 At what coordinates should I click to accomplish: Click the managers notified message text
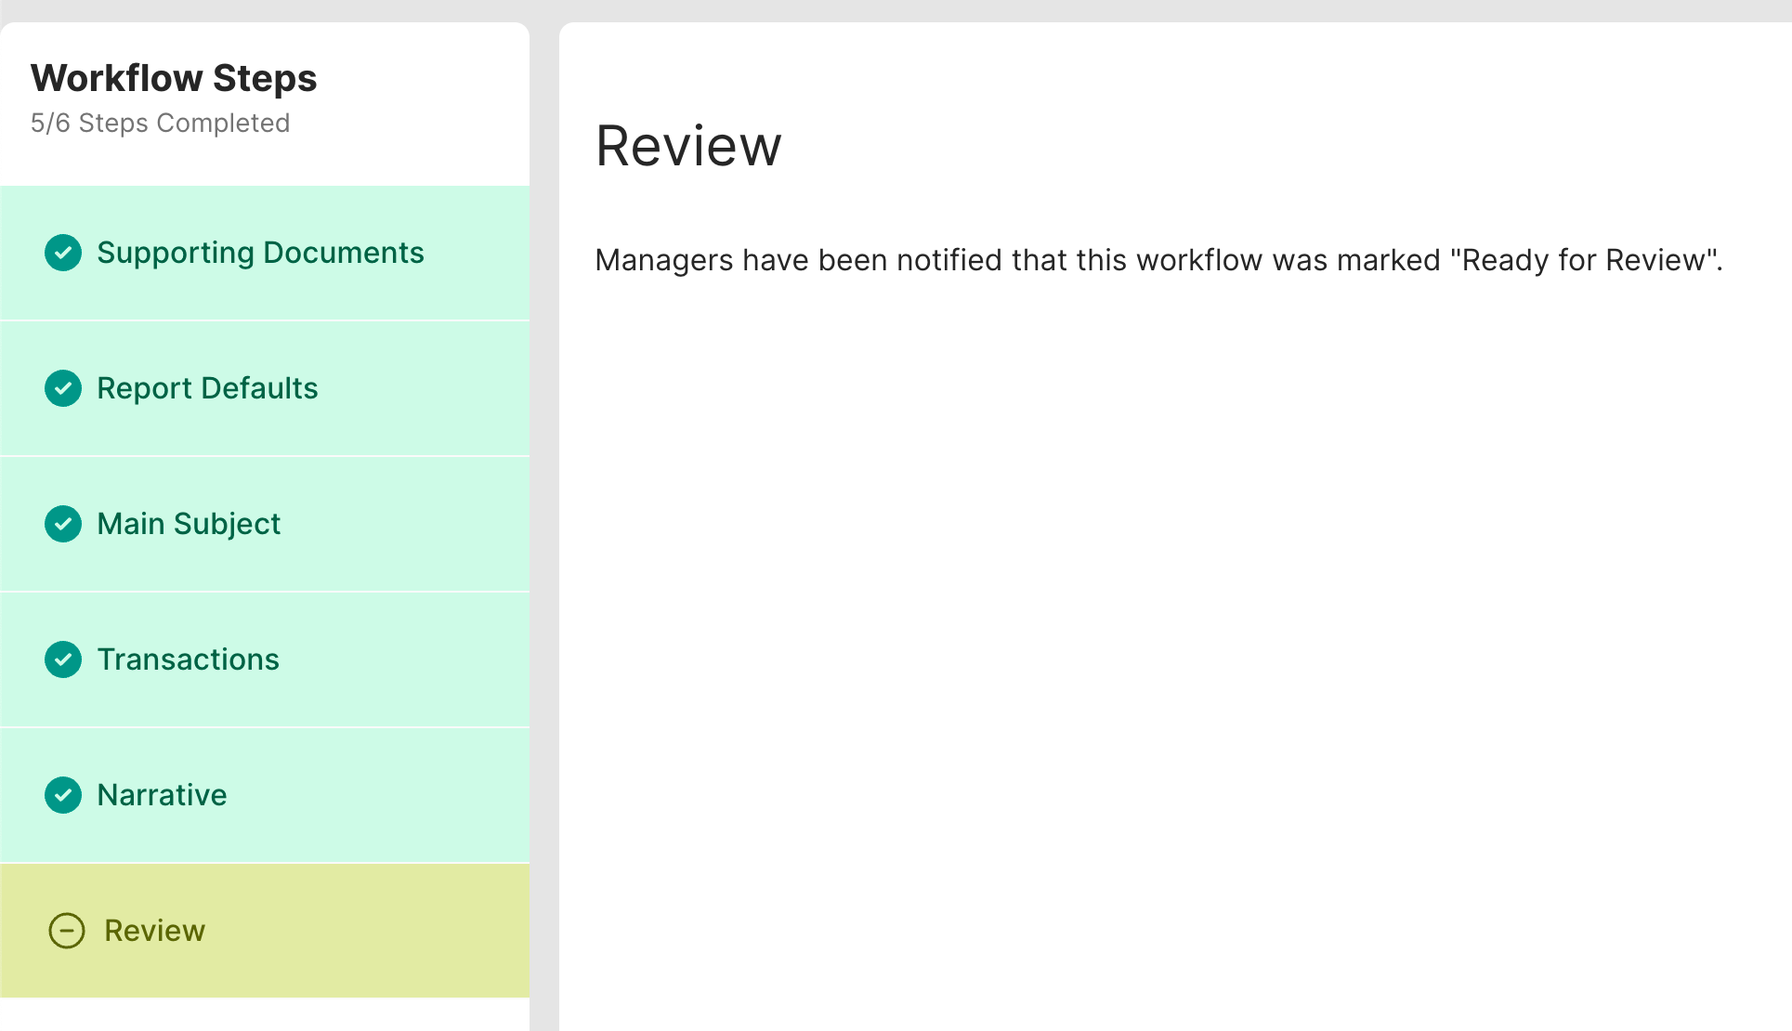click(x=1158, y=260)
